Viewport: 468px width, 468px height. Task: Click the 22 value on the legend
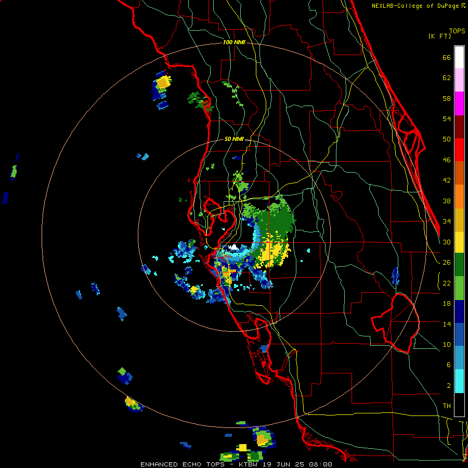(x=447, y=283)
